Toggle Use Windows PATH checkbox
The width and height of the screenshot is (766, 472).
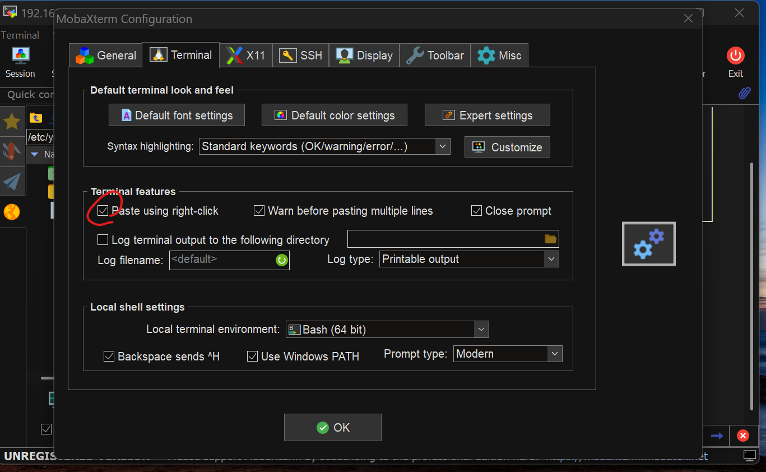point(252,357)
